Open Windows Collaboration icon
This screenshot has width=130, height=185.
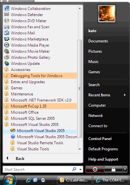click(x=7, y=8)
